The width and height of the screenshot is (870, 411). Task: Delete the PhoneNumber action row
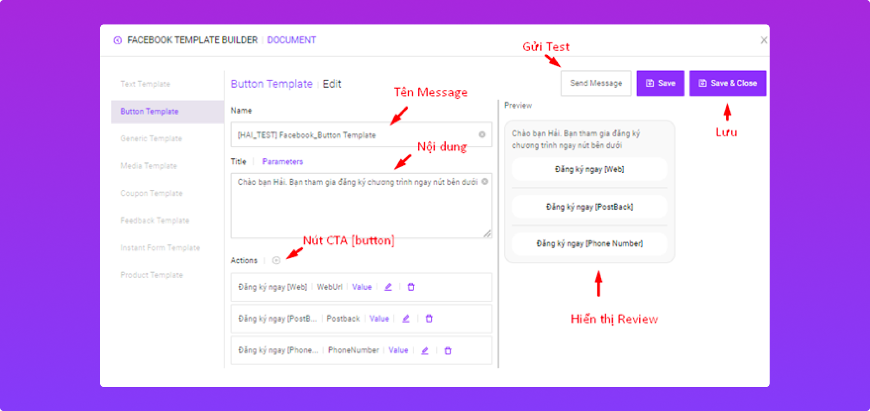point(448,350)
